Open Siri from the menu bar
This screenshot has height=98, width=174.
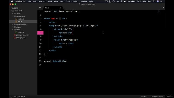pyautogui.click(x=158, y=1)
